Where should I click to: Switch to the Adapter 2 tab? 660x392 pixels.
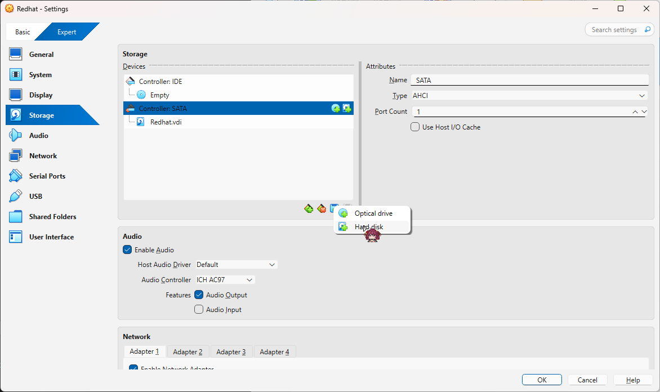pyautogui.click(x=188, y=351)
